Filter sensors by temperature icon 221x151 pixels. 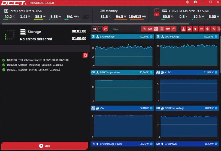183,29
